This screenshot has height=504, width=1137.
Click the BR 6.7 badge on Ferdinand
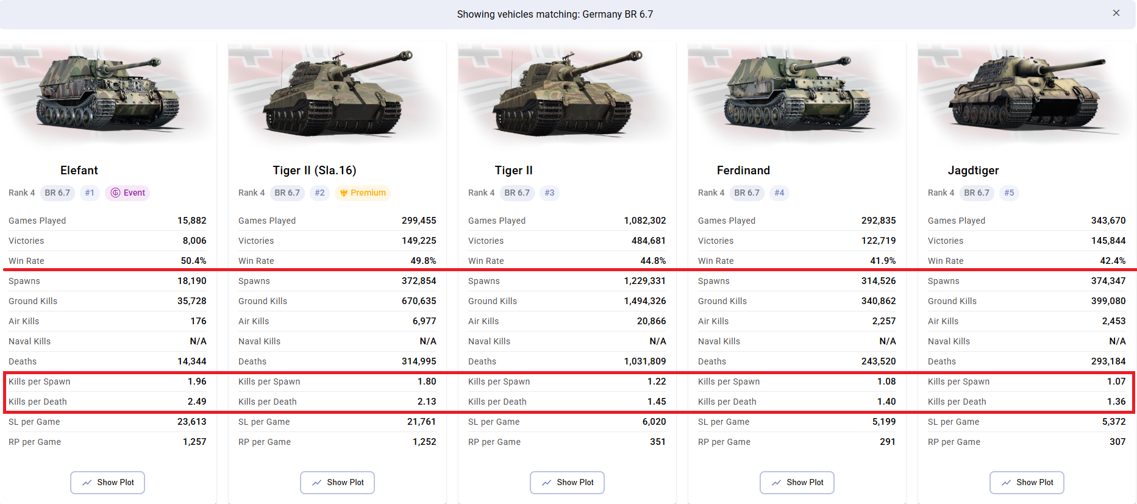pos(747,193)
